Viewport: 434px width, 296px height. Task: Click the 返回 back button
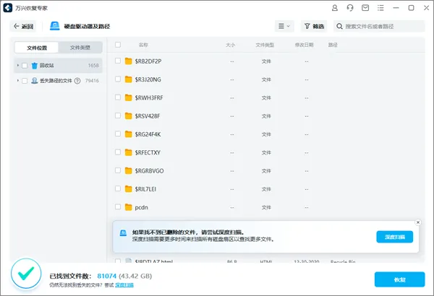(23, 26)
